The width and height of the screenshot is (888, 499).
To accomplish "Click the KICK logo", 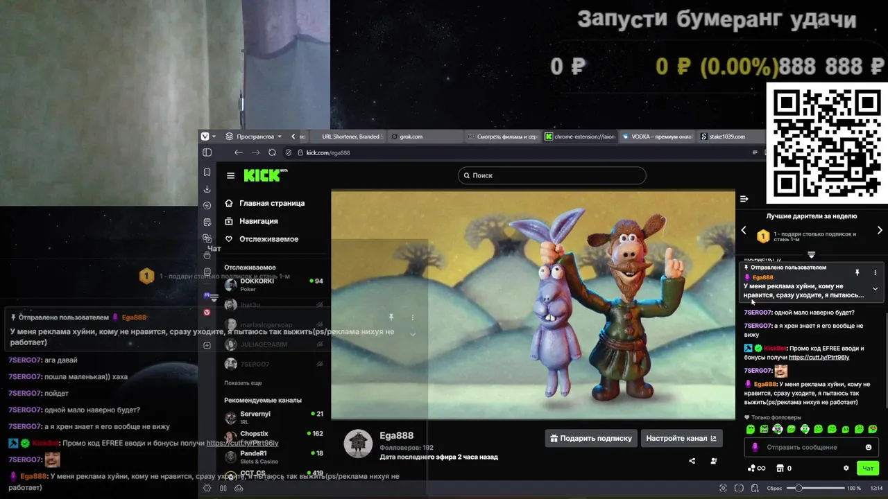I will 265,175.
